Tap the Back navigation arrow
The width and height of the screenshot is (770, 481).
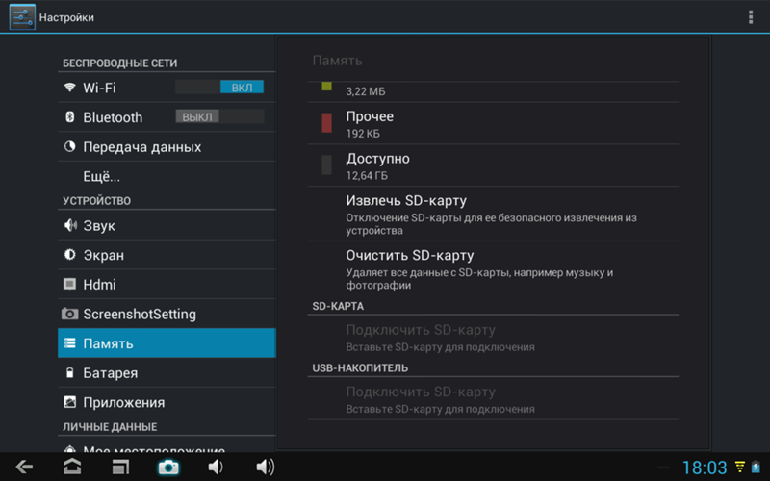point(24,467)
